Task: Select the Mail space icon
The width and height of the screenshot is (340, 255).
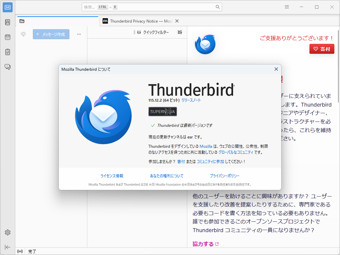Action: [7, 7]
